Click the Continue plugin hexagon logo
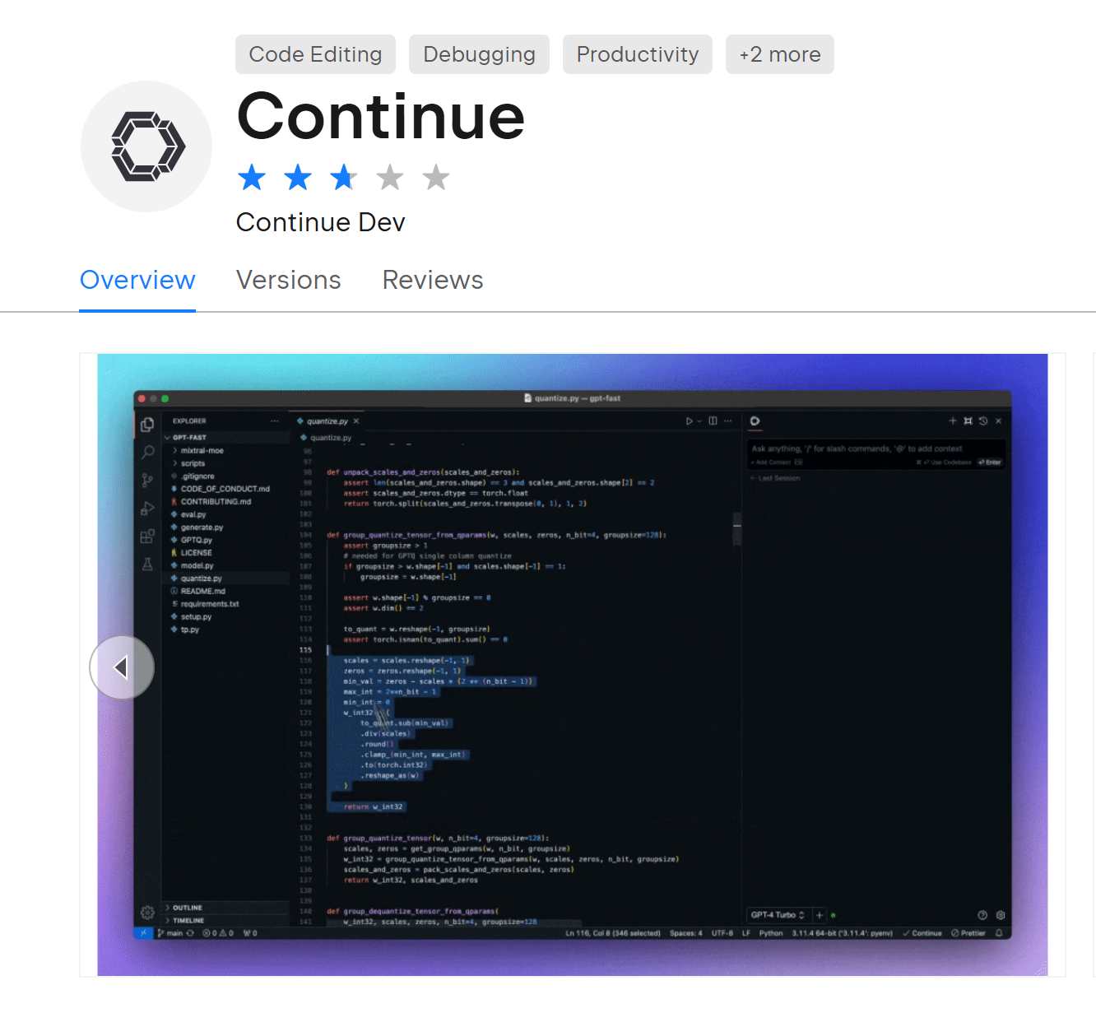 click(146, 146)
